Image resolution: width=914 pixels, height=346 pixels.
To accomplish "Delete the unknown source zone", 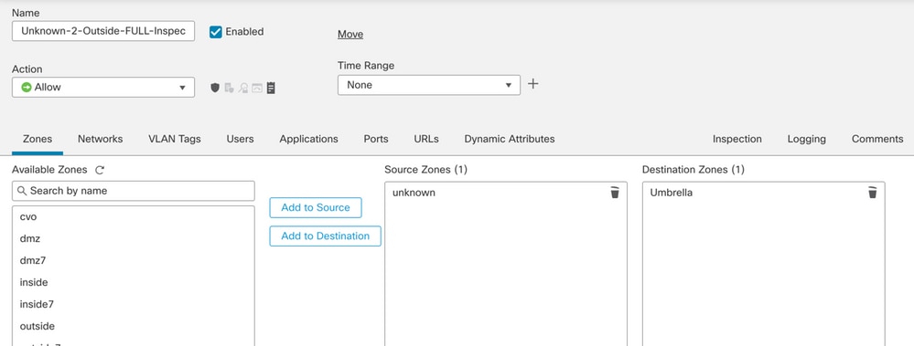I will click(615, 193).
